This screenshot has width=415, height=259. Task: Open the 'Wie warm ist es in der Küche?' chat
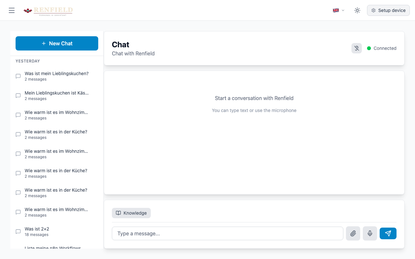[56, 134]
